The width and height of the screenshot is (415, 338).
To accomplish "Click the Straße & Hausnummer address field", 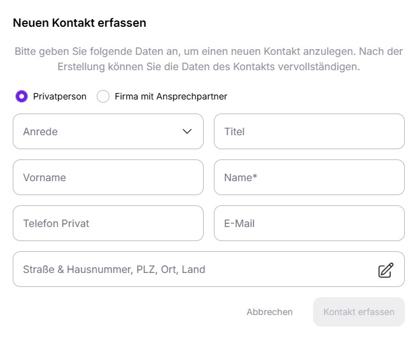I will pos(209,269).
